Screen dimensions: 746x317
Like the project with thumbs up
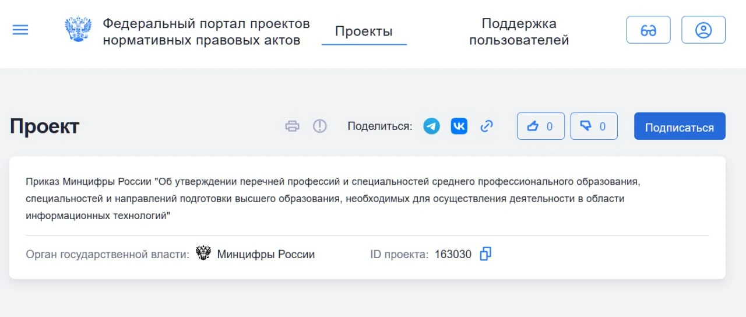click(x=540, y=126)
